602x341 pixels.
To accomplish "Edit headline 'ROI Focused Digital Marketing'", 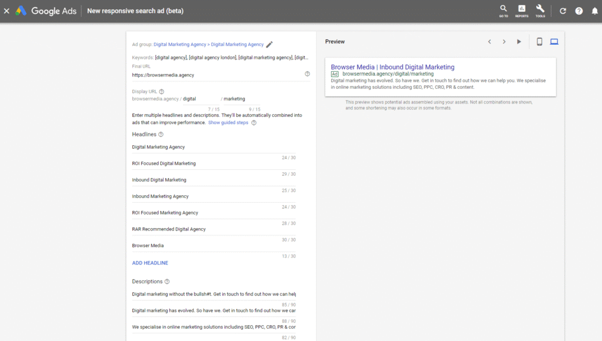I will [x=214, y=164].
